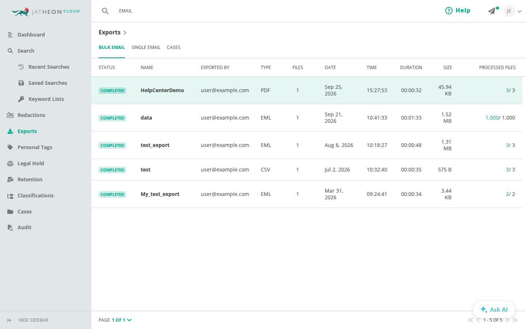Open the HelpCenterDemo export
Screen dimensions: 526x329
(162, 90)
